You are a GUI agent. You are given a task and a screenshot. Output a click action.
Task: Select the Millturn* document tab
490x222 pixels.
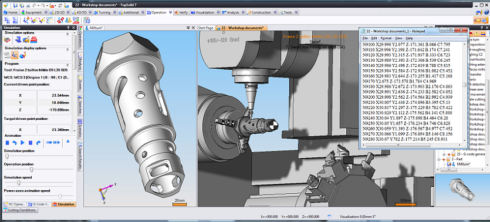(94, 28)
